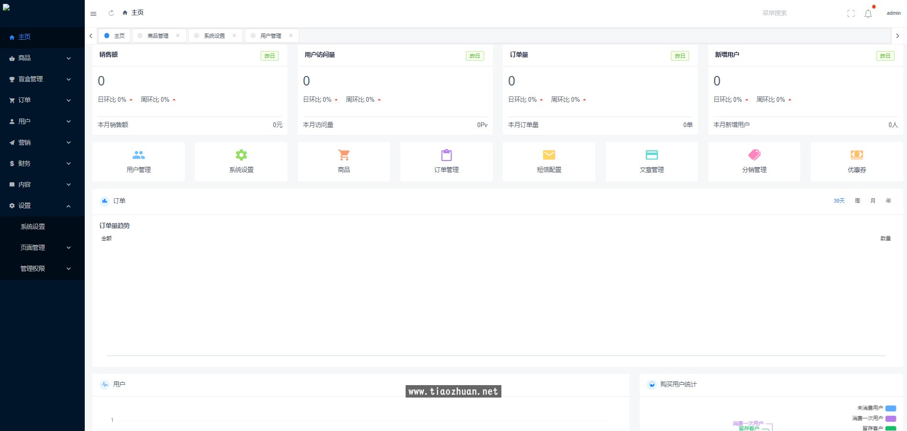Toggle the 未消费用户 blue legend swatch
This screenshot has height=431, width=907.
pyautogui.click(x=890, y=408)
